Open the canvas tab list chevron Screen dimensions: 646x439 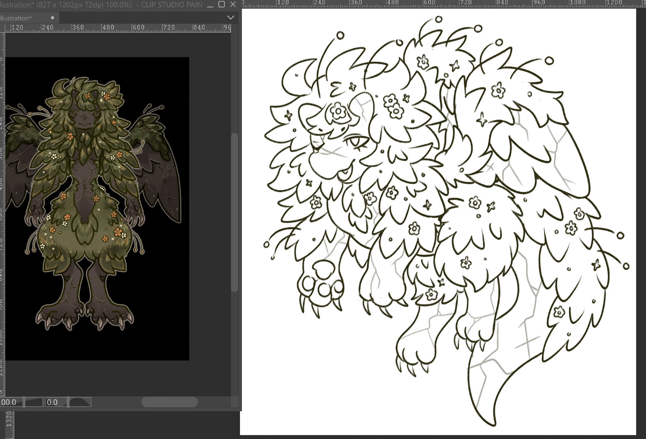click(x=230, y=17)
